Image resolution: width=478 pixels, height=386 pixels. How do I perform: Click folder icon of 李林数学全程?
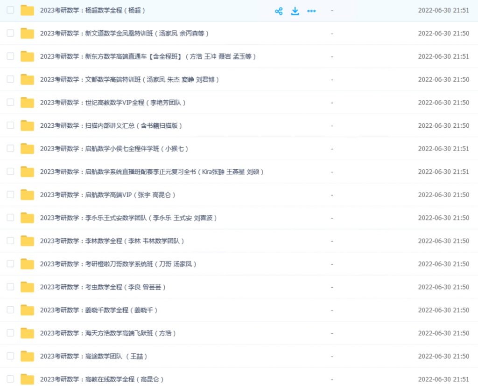(x=27, y=241)
